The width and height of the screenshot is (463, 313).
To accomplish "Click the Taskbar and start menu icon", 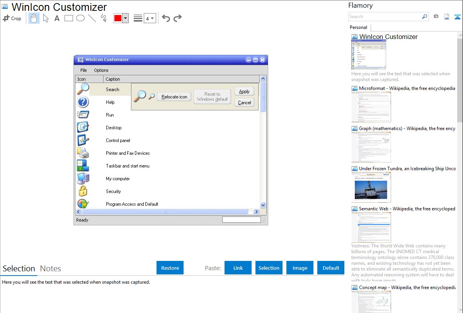I will (x=83, y=166).
